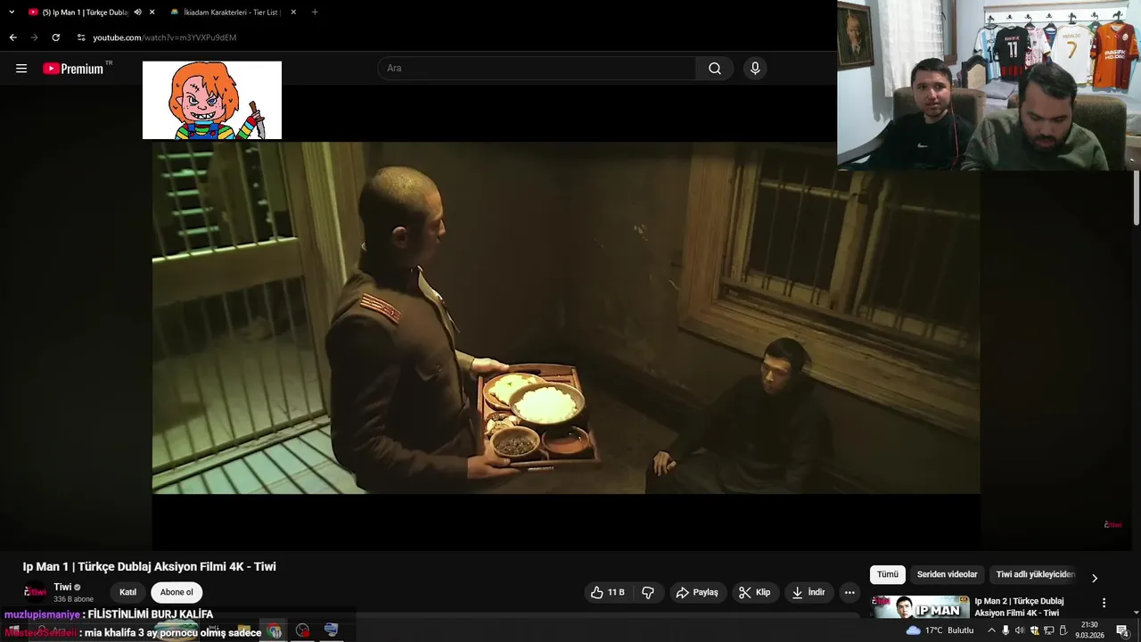Open the Tiwi channel avatar

(35, 592)
